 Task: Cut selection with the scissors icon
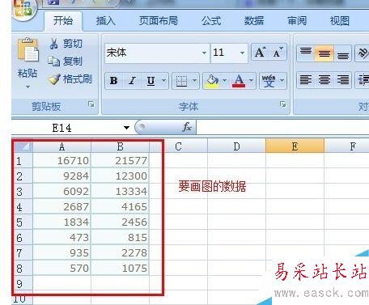pos(53,44)
